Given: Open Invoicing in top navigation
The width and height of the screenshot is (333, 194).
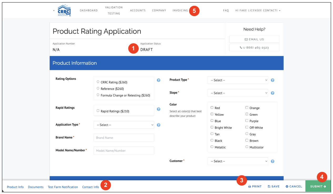Looking at the screenshot, I should pos(180,11).
